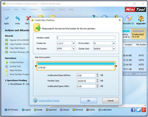
Task: Select the Unallocated 10.0 GB disk block
Action: point(138,34)
